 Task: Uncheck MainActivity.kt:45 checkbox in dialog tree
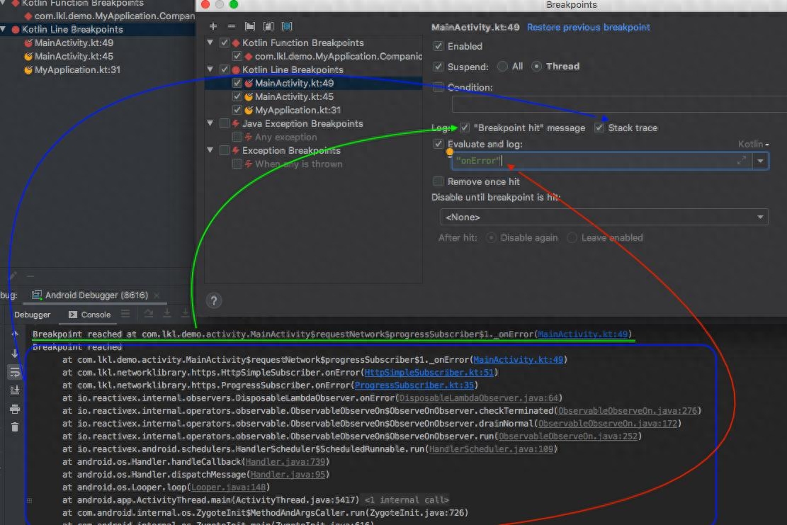237,96
